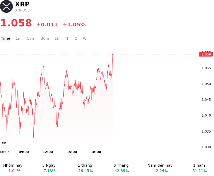Image resolution: width=214 pixels, height=176 pixels.
Task: Switch to the 1m interval
Action: pyautogui.click(x=18, y=38)
